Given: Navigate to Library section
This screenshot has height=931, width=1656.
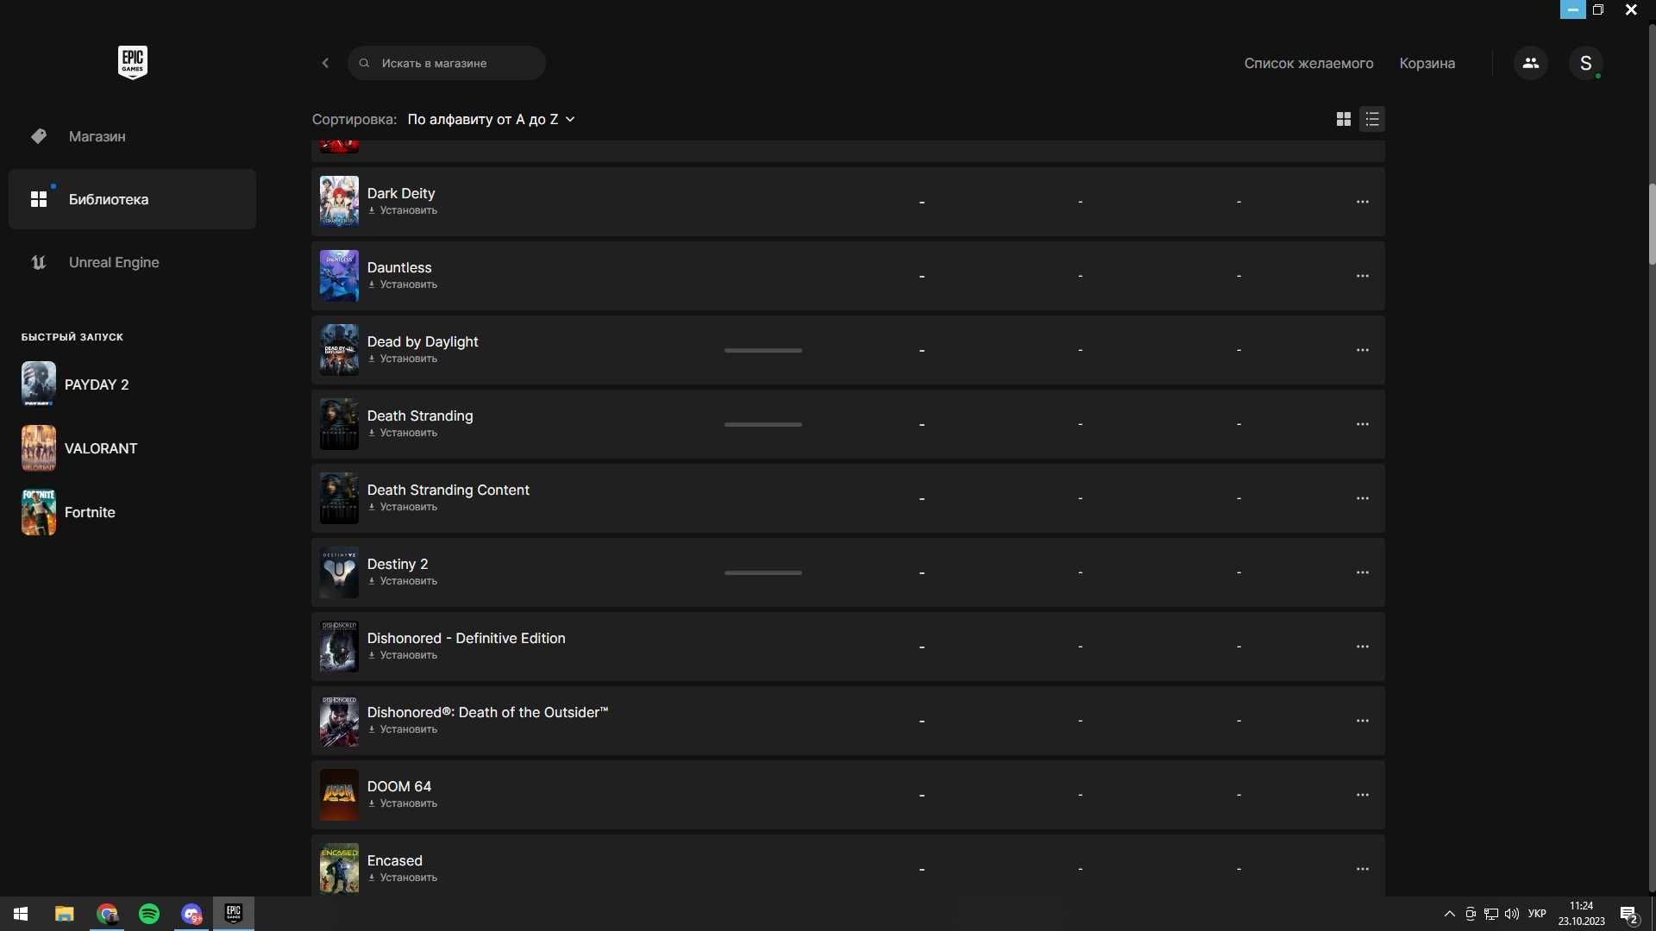Looking at the screenshot, I should click(132, 199).
